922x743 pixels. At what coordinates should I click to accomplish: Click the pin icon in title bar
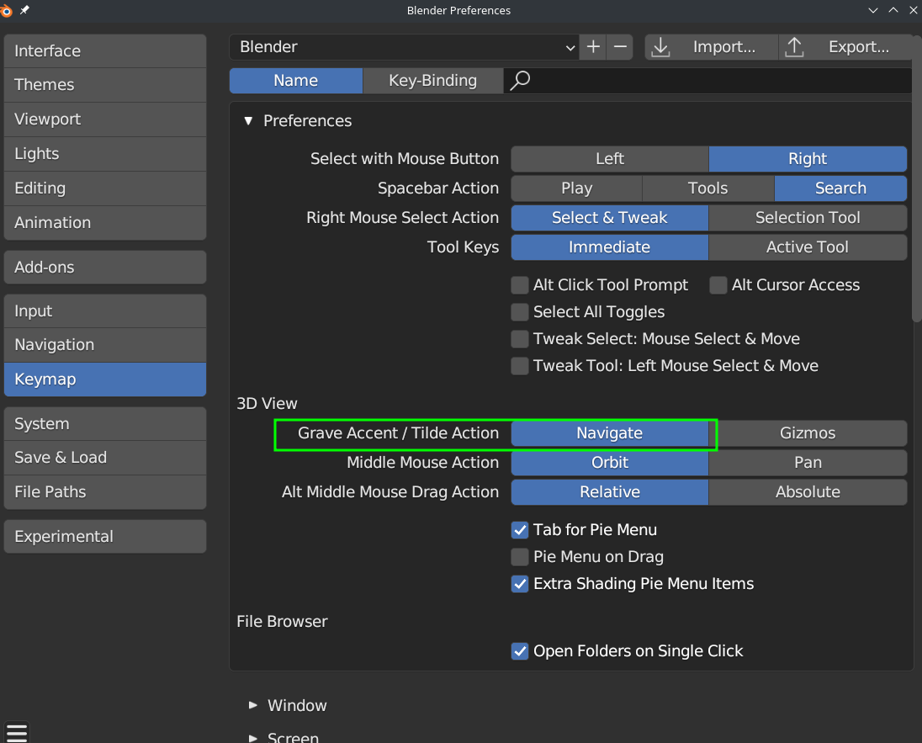tap(24, 10)
